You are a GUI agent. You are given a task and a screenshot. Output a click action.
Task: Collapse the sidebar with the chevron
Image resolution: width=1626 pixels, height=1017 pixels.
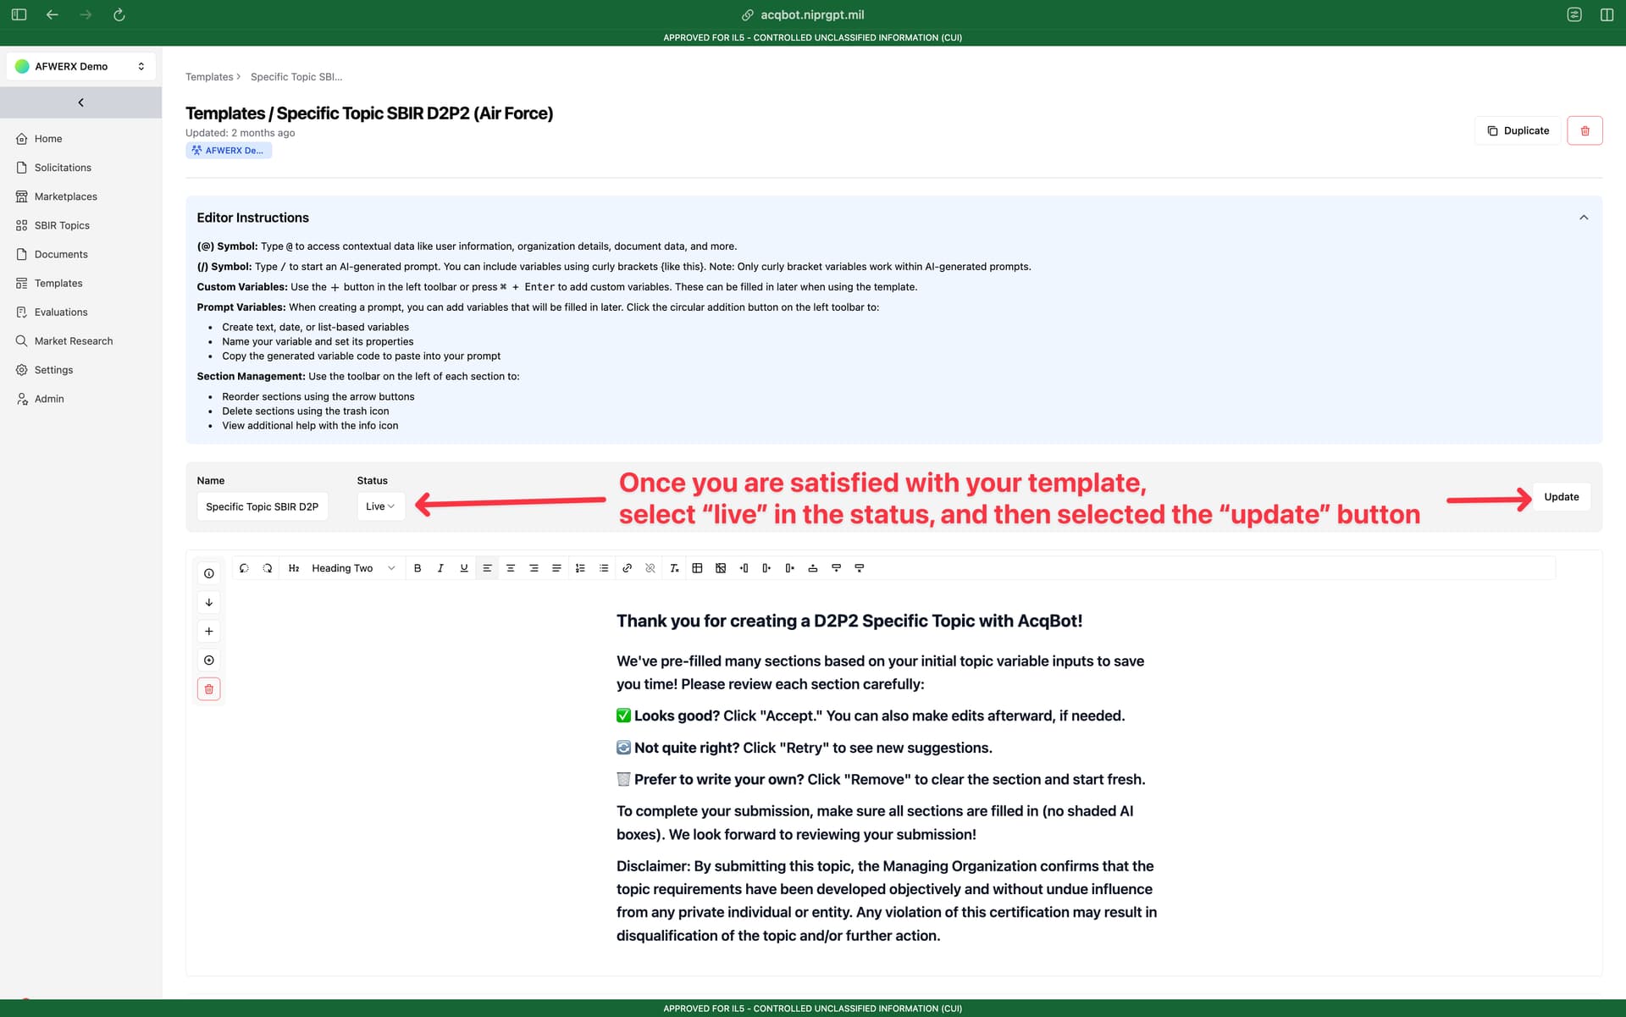80,102
